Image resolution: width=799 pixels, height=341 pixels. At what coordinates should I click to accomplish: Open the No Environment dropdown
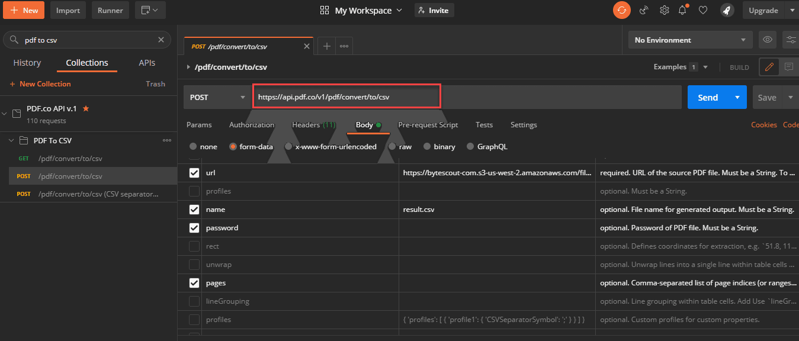tap(690, 40)
